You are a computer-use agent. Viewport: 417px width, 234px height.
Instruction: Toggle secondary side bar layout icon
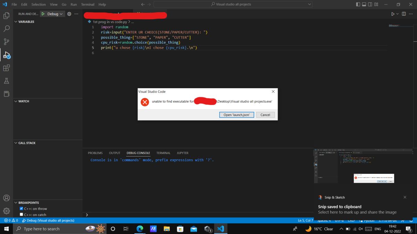(370, 5)
